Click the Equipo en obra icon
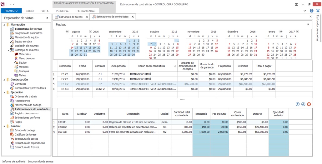 pyautogui.click(x=12, y=42)
